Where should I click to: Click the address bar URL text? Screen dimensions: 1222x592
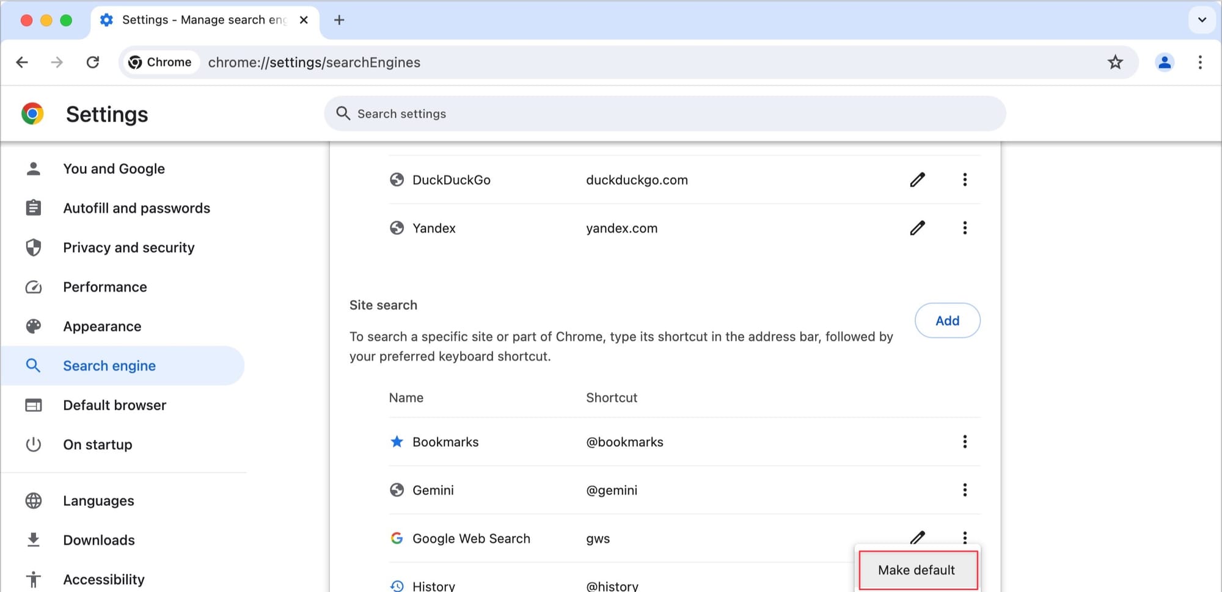(x=314, y=62)
